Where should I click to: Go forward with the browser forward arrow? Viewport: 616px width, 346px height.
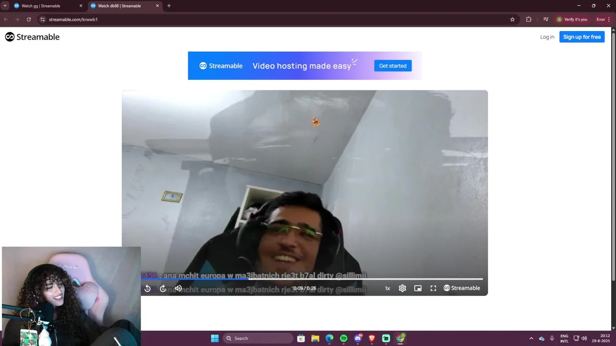tap(17, 19)
